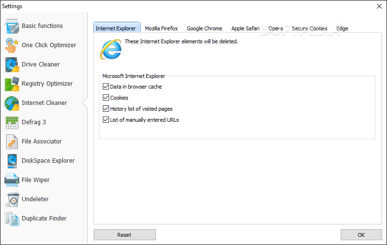Select the Defrag 3 label
The image size is (387, 245).
34,122
